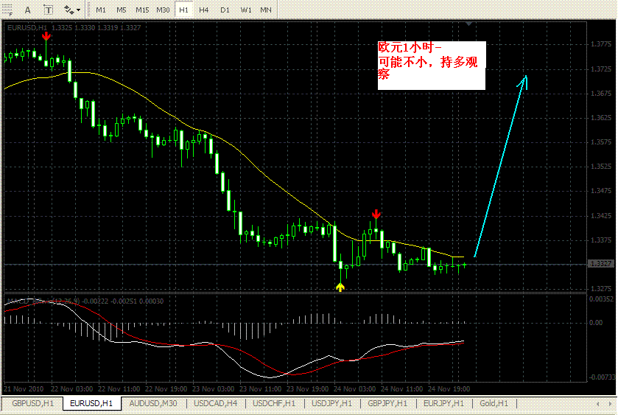618x415 pixels.
Task: Click the '24 Nov 03:00' time label
Action: pyautogui.click(x=355, y=389)
